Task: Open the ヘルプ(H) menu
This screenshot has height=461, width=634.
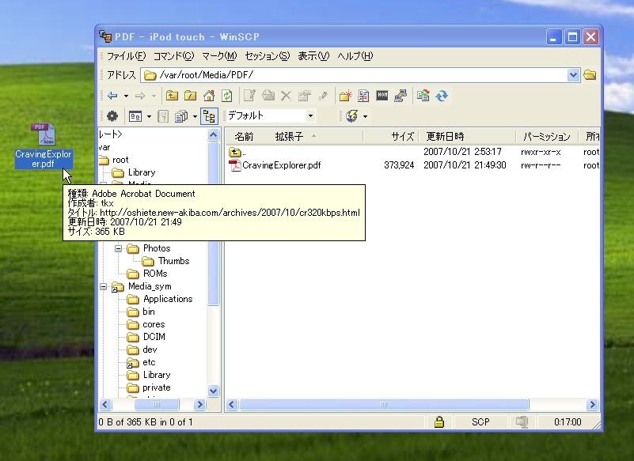Action: 355,56
